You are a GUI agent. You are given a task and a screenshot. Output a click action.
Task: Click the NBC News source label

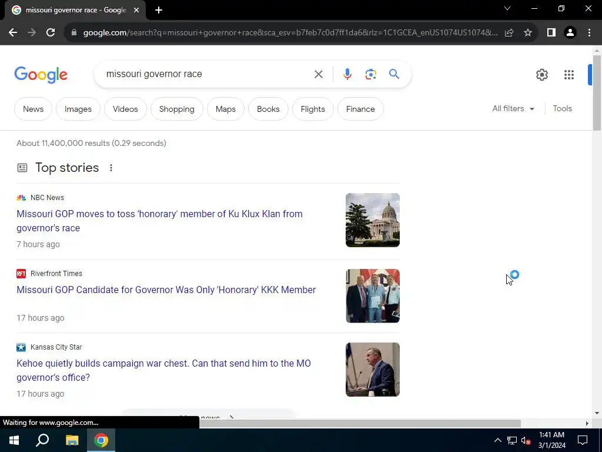pyautogui.click(x=47, y=198)
